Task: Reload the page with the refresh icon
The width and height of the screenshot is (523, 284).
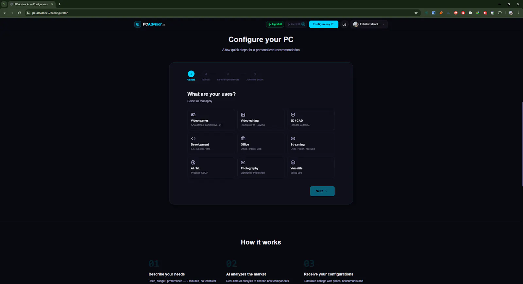Action: coord(19,13)
